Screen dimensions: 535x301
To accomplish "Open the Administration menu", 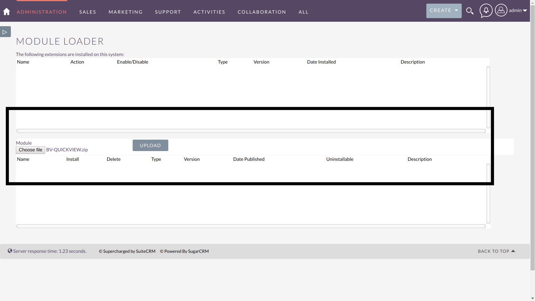I will click(42, 12).
